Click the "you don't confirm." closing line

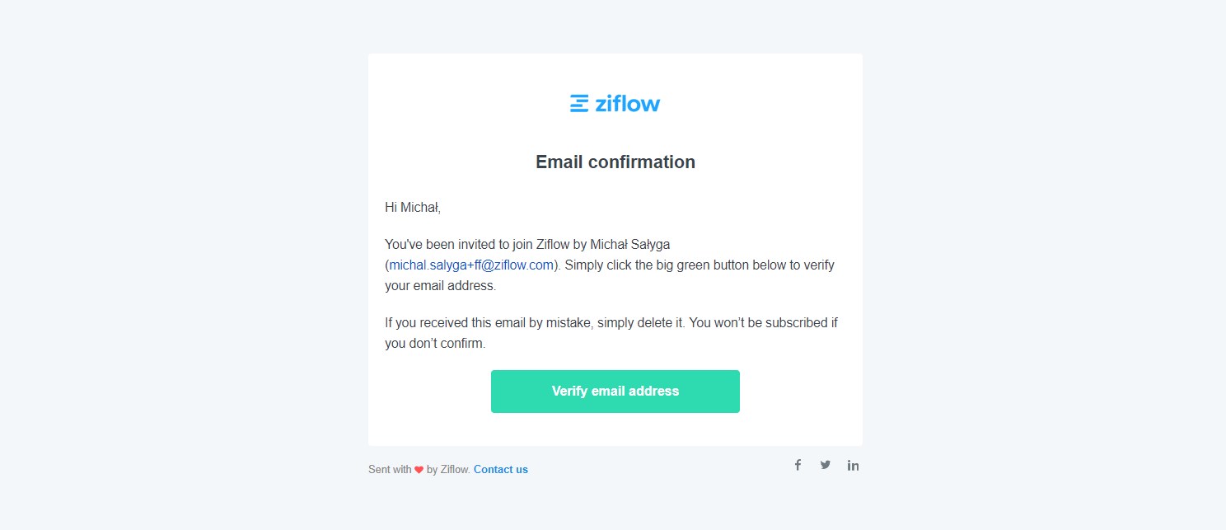click(x=435, y=343)
